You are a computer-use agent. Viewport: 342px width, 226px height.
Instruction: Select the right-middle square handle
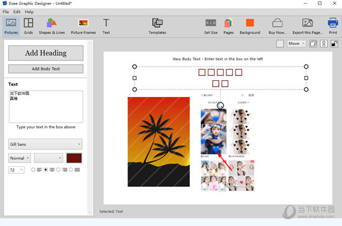coord(306,78)
